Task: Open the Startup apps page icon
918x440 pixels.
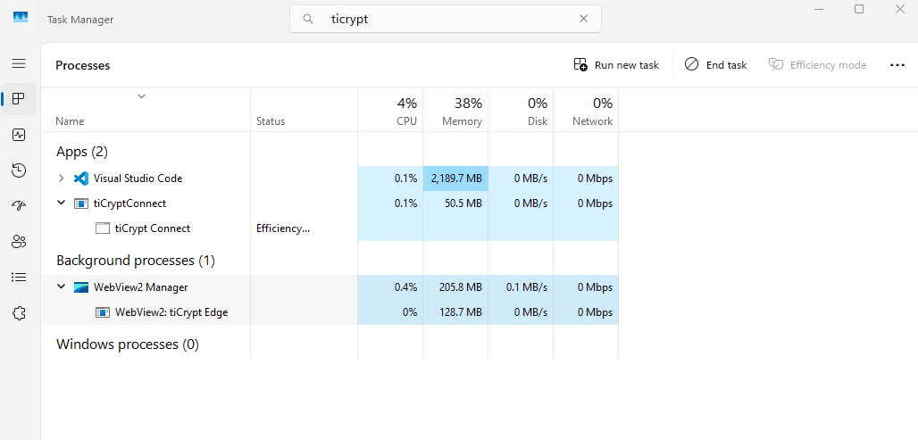Action: point(19,206)
